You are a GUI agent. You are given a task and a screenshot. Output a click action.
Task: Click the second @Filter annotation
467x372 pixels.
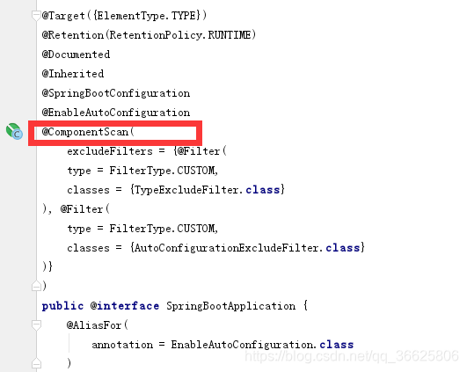82,209
